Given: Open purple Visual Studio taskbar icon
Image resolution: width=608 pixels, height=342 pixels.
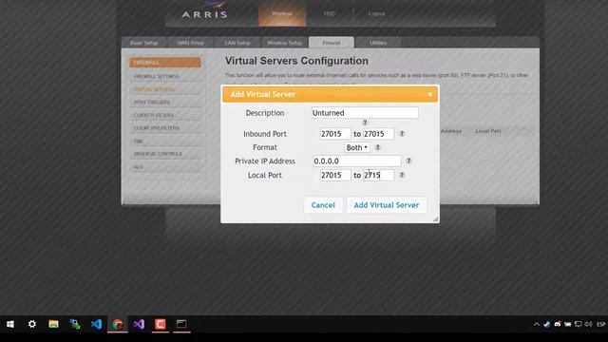Looking at the screenshot, I should (140, 324).
